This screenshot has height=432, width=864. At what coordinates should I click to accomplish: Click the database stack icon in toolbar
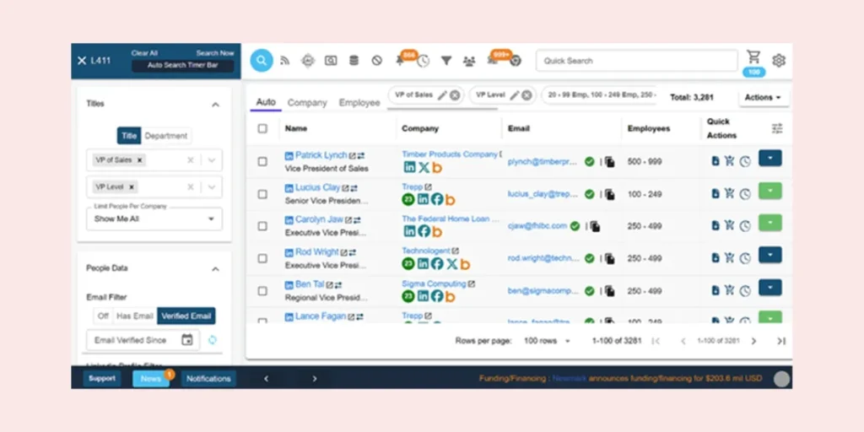tap(354, 61)
